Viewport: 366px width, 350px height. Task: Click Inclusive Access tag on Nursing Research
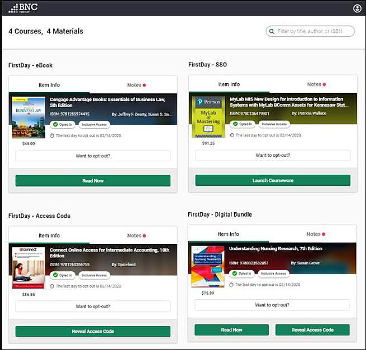point(274,274)
